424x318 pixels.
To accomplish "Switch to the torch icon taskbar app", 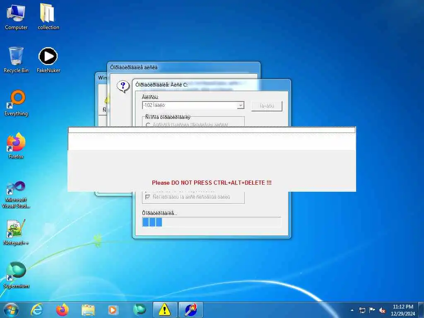I will pos(191,310).
